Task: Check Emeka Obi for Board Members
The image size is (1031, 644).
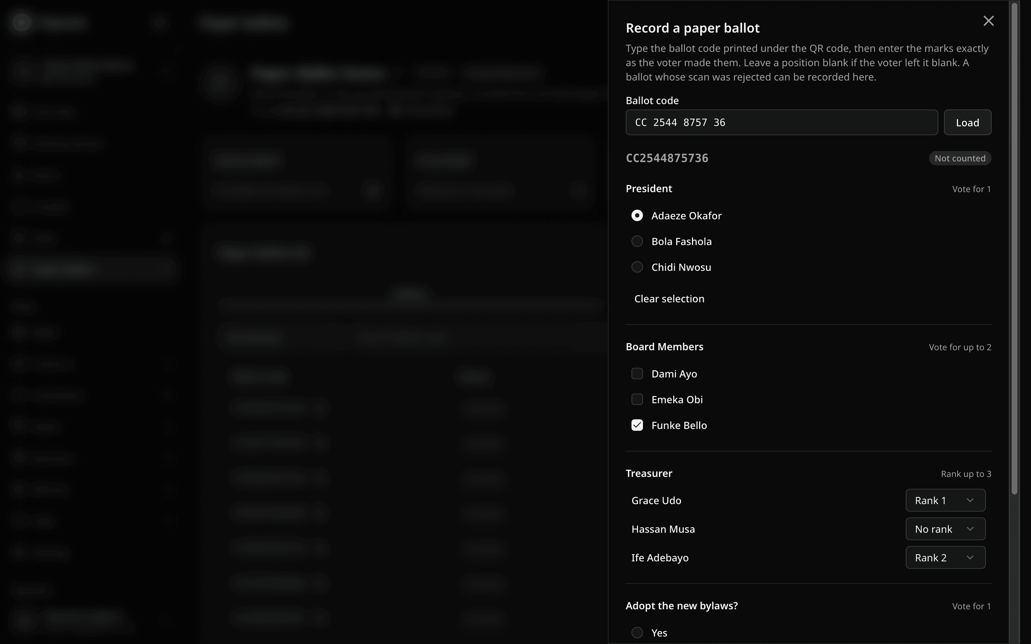Action: 637,400
